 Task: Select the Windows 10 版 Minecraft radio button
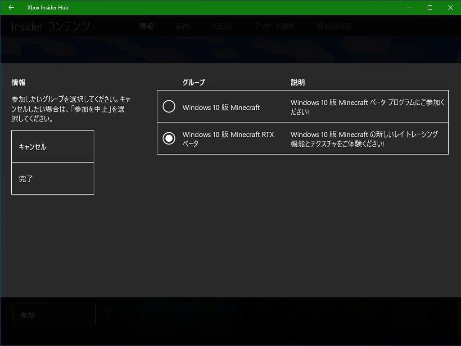click(169, 107)
